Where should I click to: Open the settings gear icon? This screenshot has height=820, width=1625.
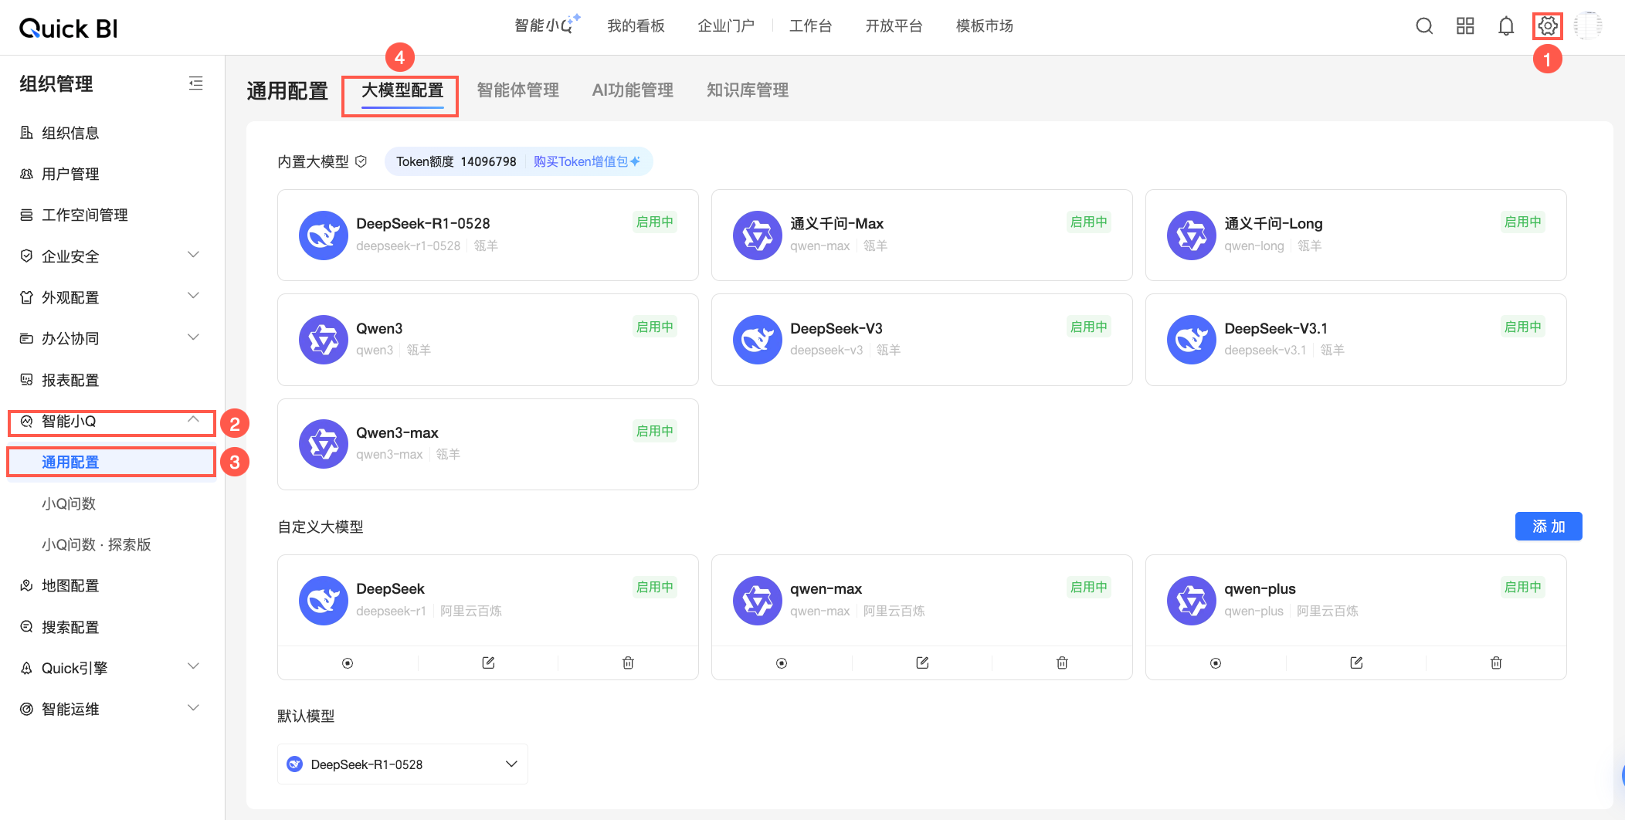point(1547,26)
